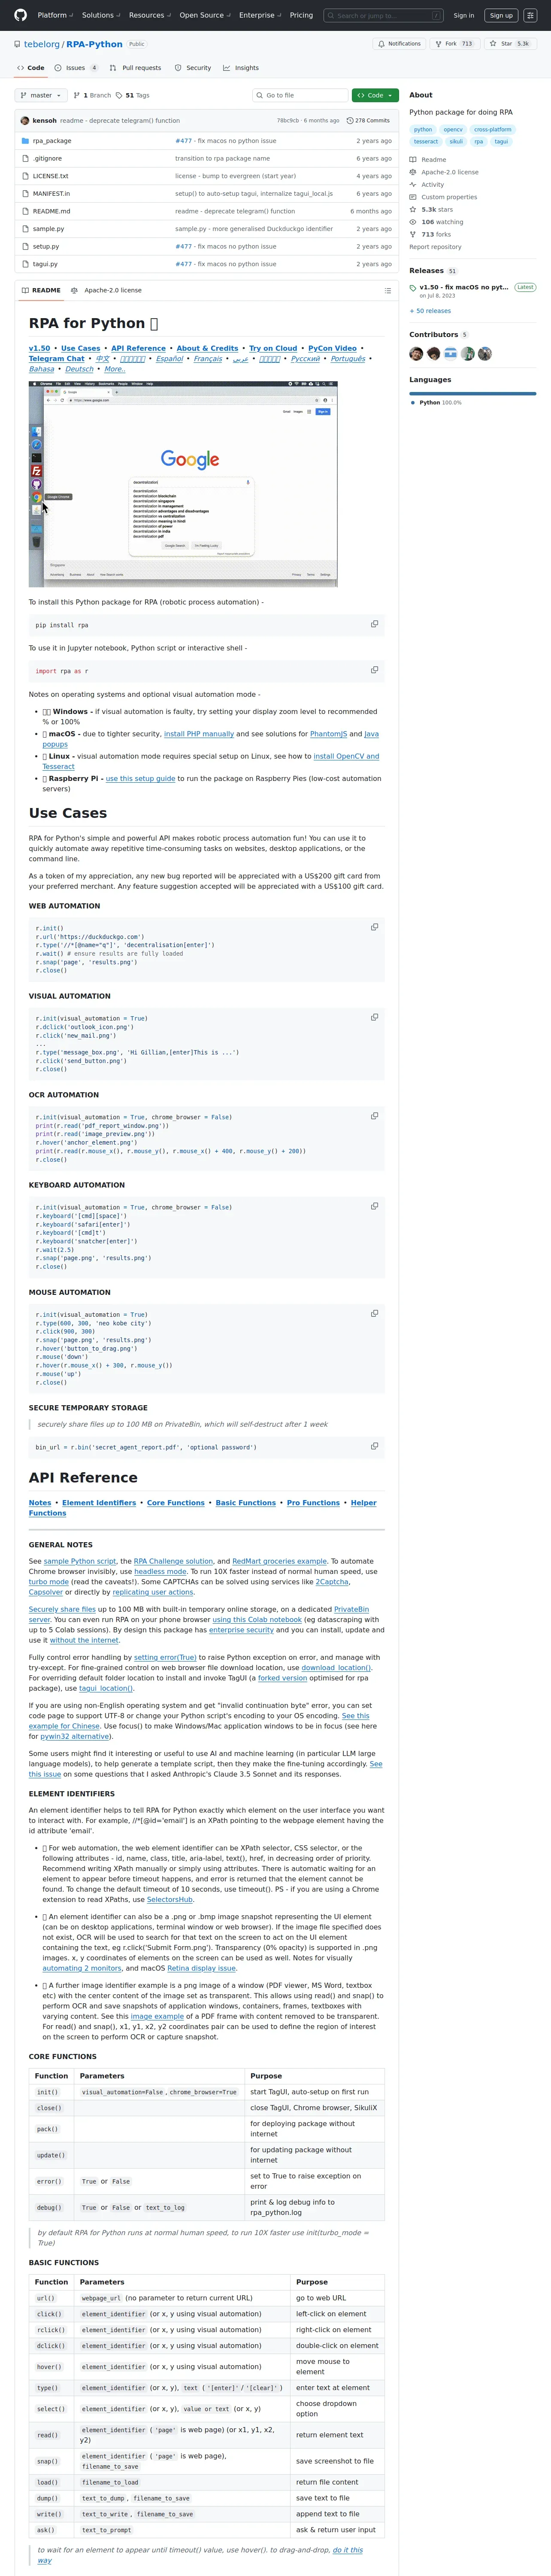Copy the web automation code block

click(x=374, y=927)
